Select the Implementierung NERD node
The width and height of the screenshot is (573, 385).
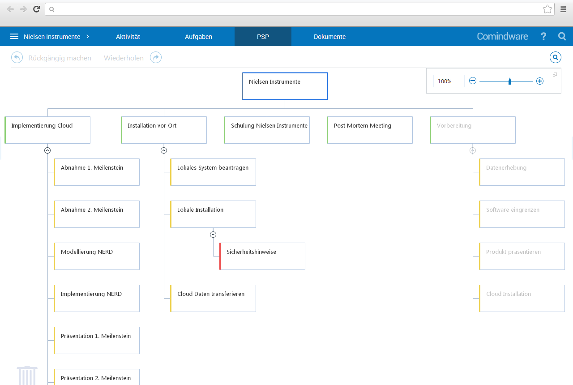[97, 298]
